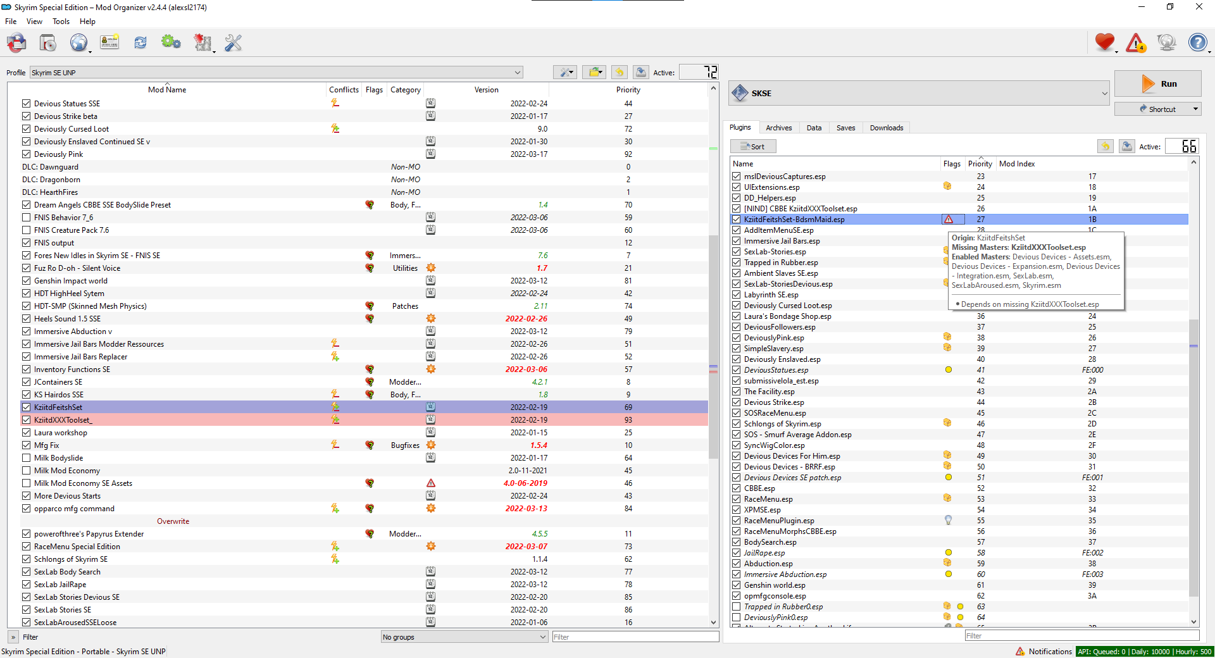This screenshot has height=658, width=1215.
Task: Click the Sort plugins button
Action: pos(753,147)
